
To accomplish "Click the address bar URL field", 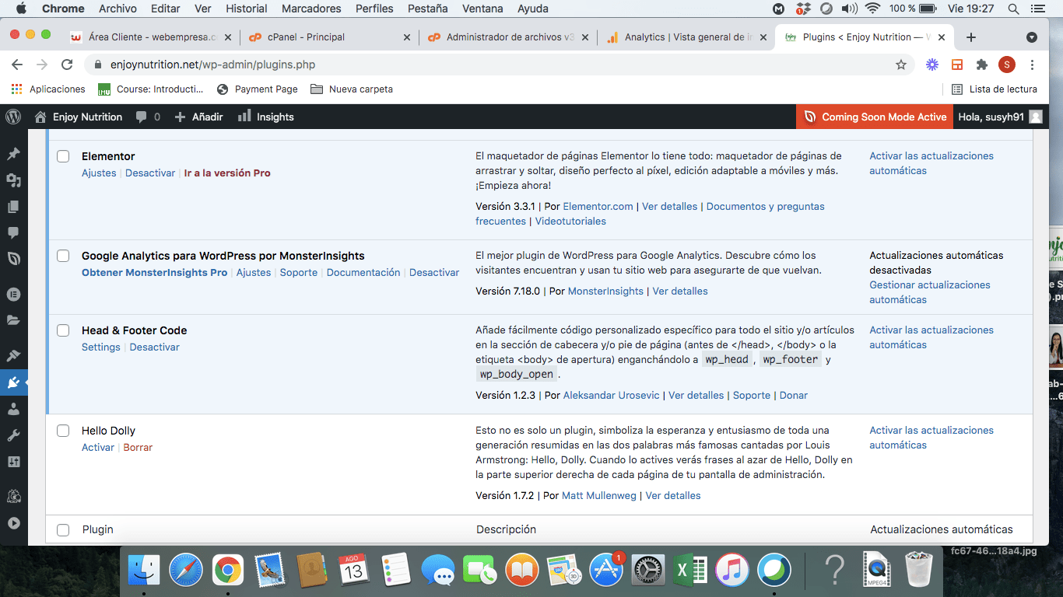I will click(498, 65).
